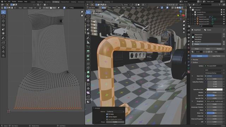Toggle Use Subdivision Surface checkbox
This screenshot has width=226, height=127.
tap(107, 119)
